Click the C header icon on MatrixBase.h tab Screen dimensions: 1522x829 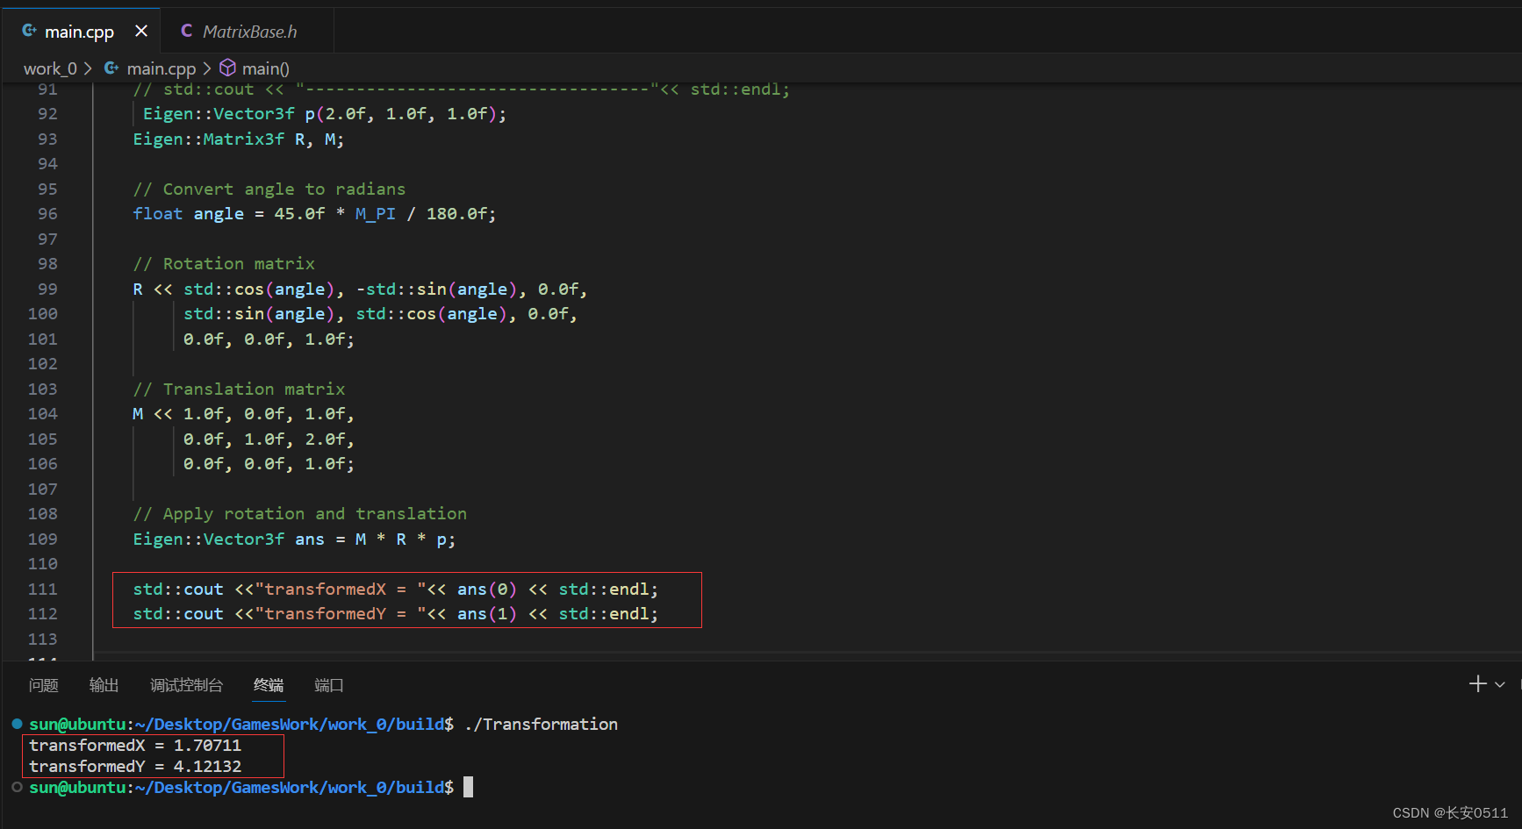186,32
